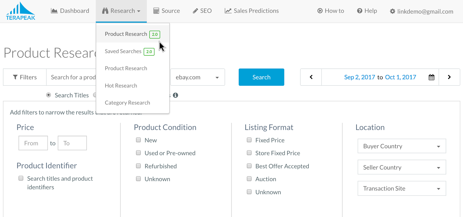
Task: Choose Hot Research from the menu
Action: (121, 86)
